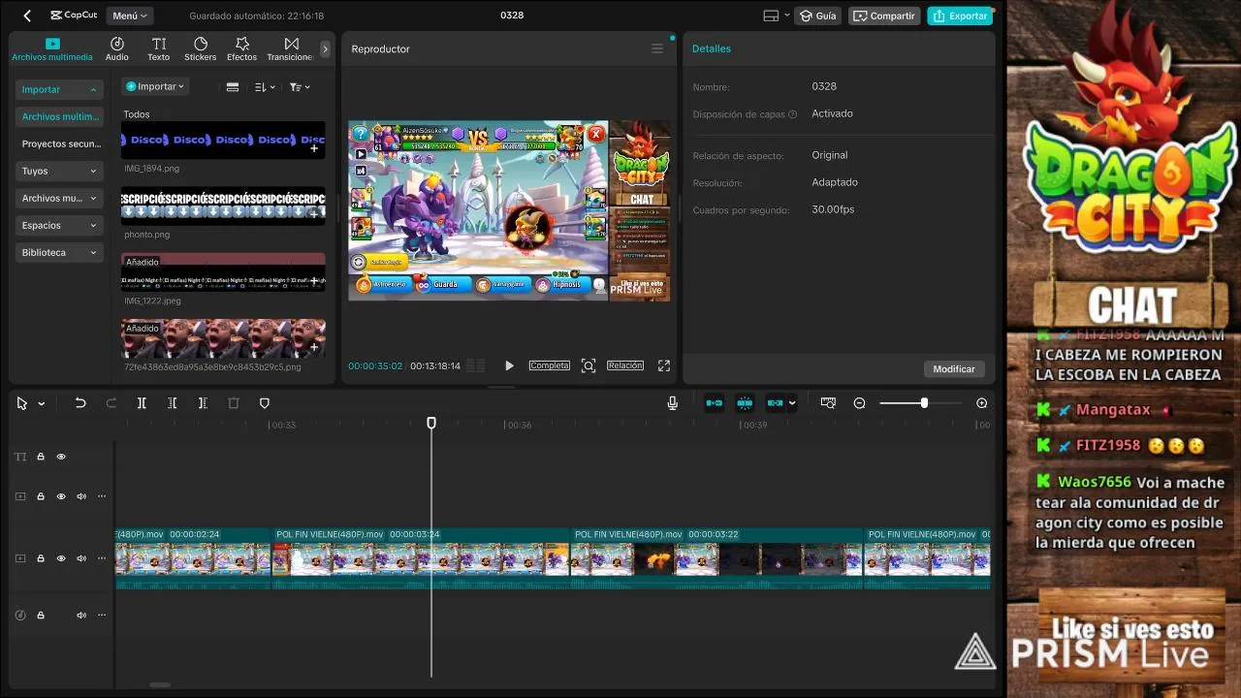This screenshot has height=698, width=1241.
Task: Expand the Archivos mu... sidebar section
Action: tap(58, 198)
